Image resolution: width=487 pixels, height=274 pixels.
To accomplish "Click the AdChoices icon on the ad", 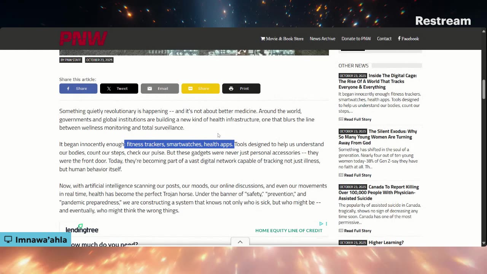I will coord(321,224).
